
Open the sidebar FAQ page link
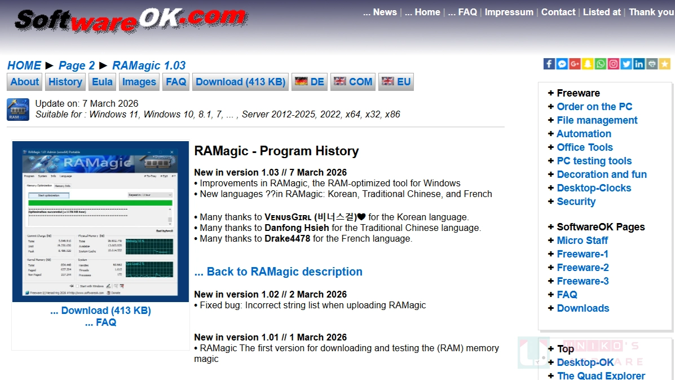pyautogui.click(x=567, y=295)
